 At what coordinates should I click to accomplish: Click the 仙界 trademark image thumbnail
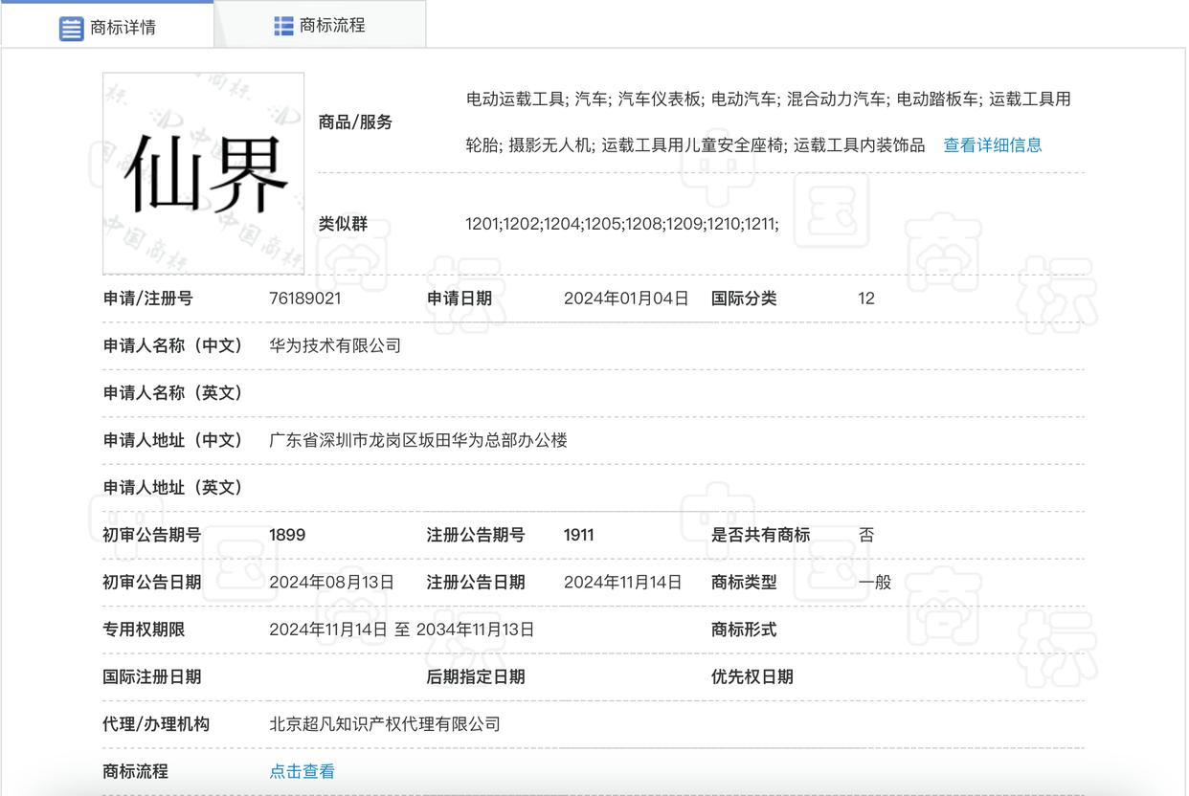(204, 173)
